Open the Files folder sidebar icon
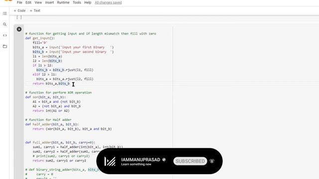 click(5, 46)
